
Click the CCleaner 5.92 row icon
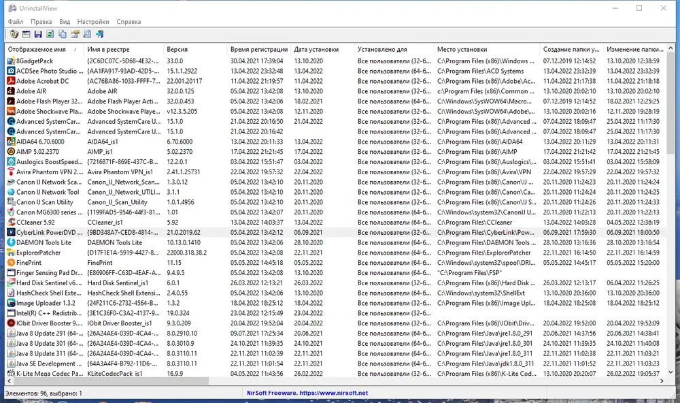(x=12, y=222)
